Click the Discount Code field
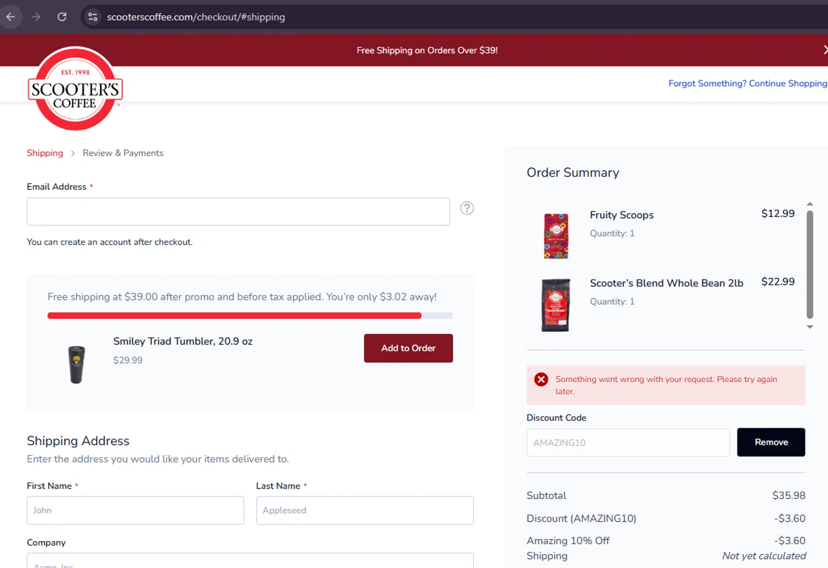Screen dimensions: 828x568 pyautogui.click(x=628, y=443)
